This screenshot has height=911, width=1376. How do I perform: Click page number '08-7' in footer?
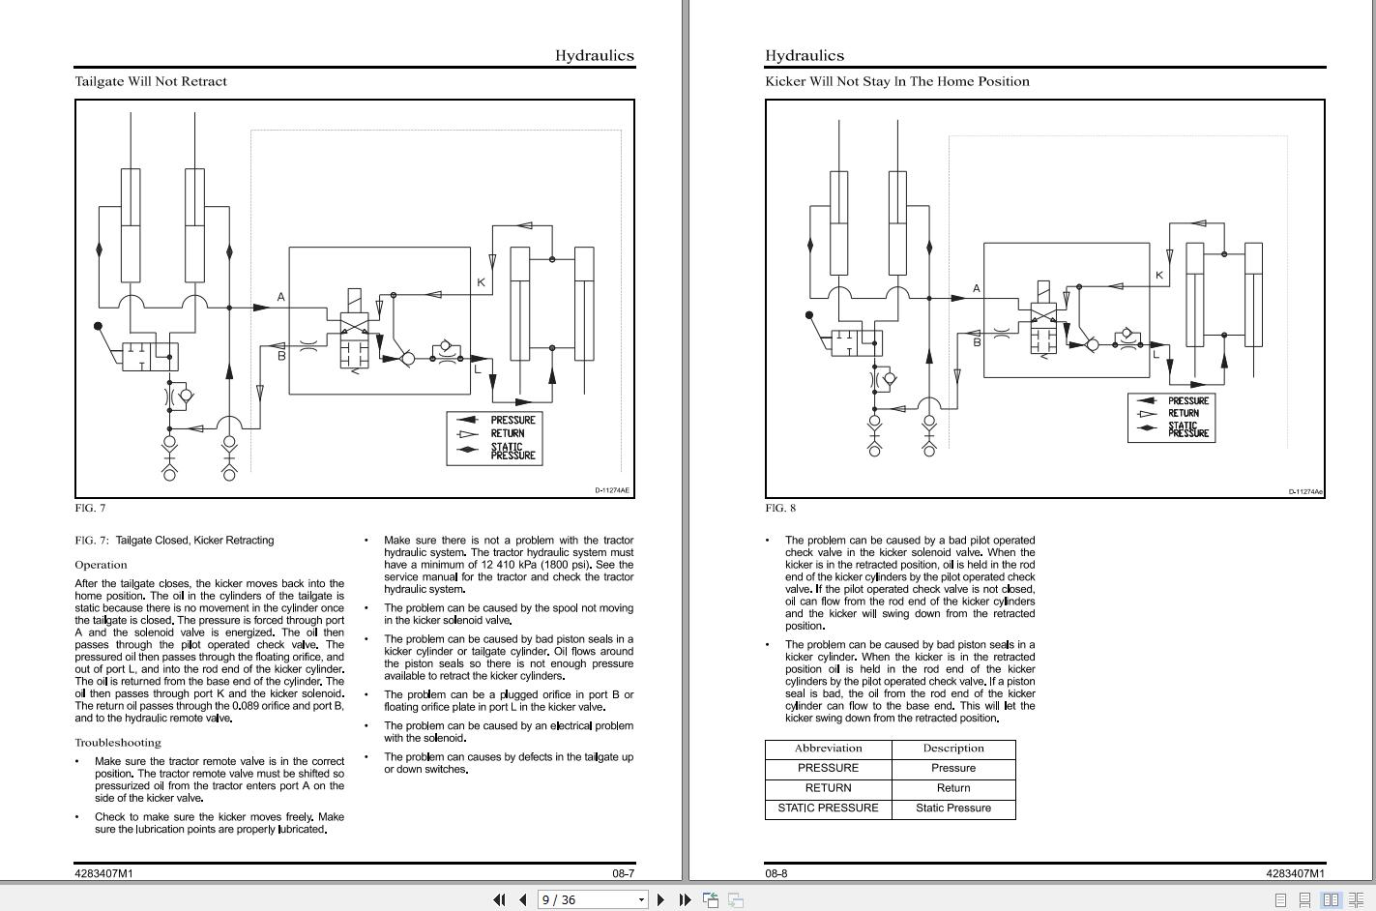pyautogui.click(x=623, y=873)
